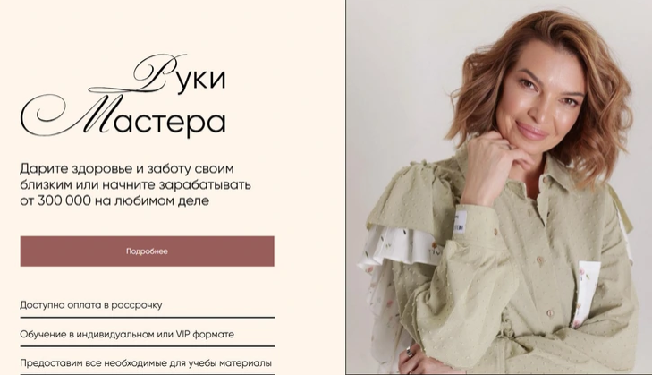Expand "Обучение в индивидуальном или VIP формате"
This screenshot has height=375, width=652.
pyautogui.click(x=148, y=334)
